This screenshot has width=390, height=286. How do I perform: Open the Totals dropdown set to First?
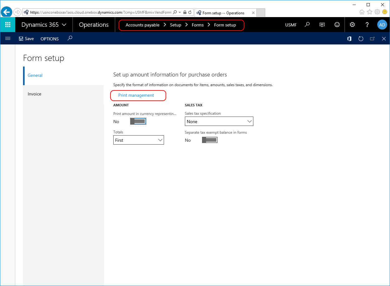[x=139, y=140]
